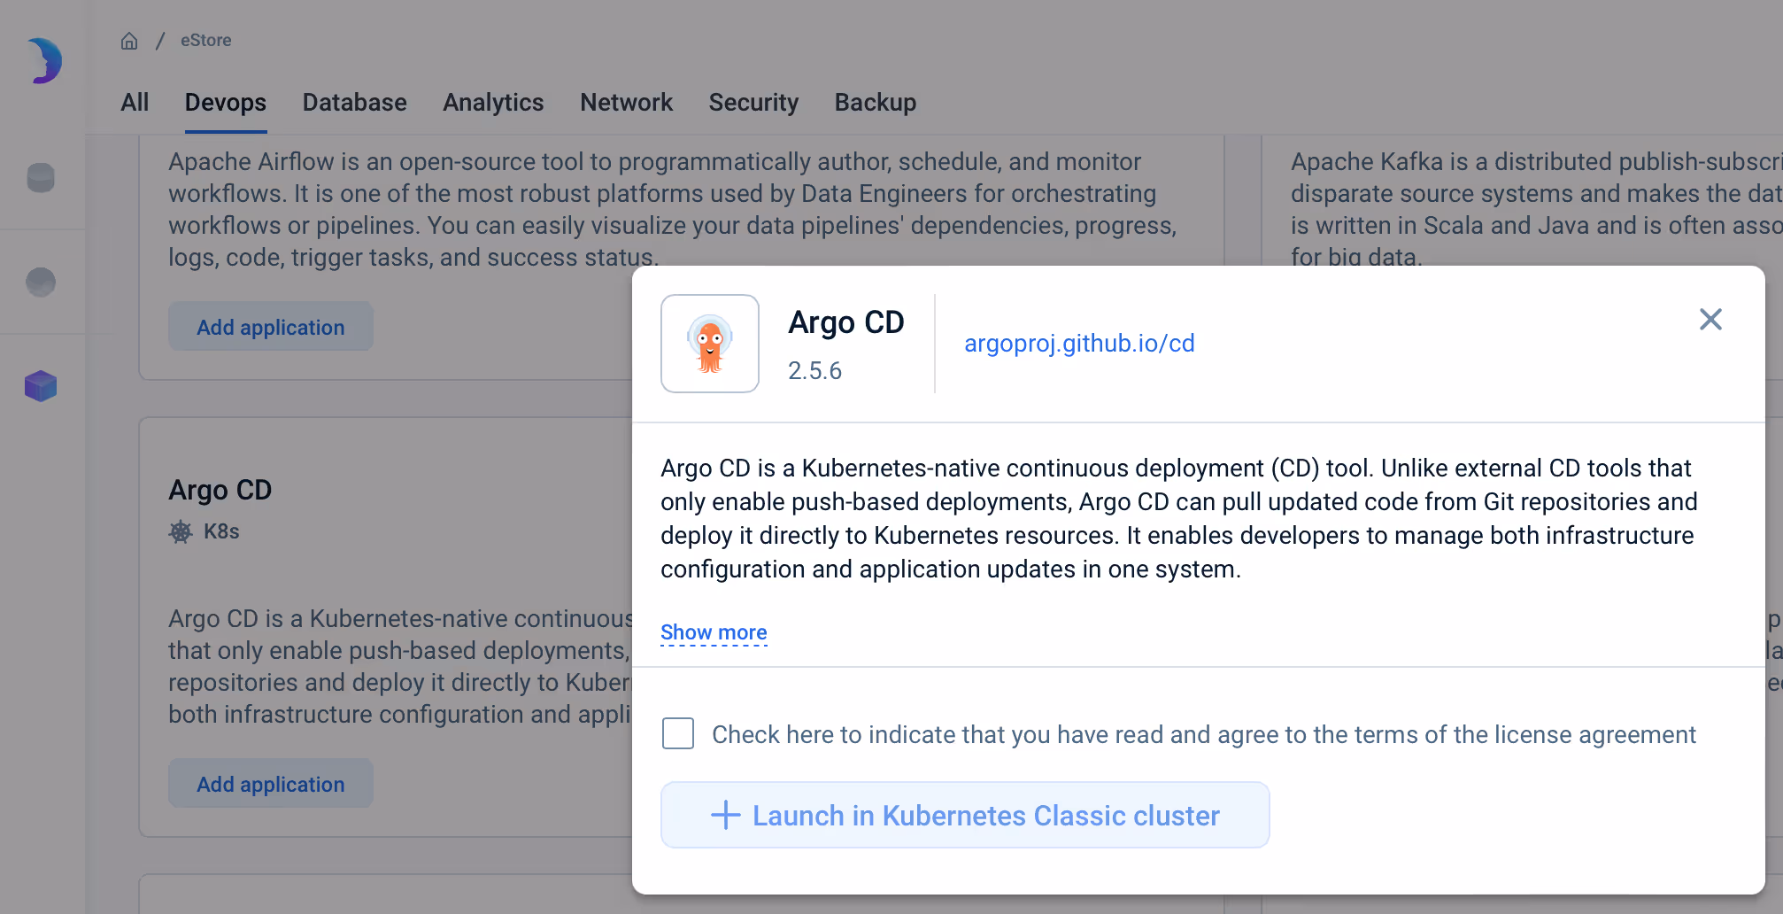Click the crescent app logo in sidebar

(x=43, y=60)
